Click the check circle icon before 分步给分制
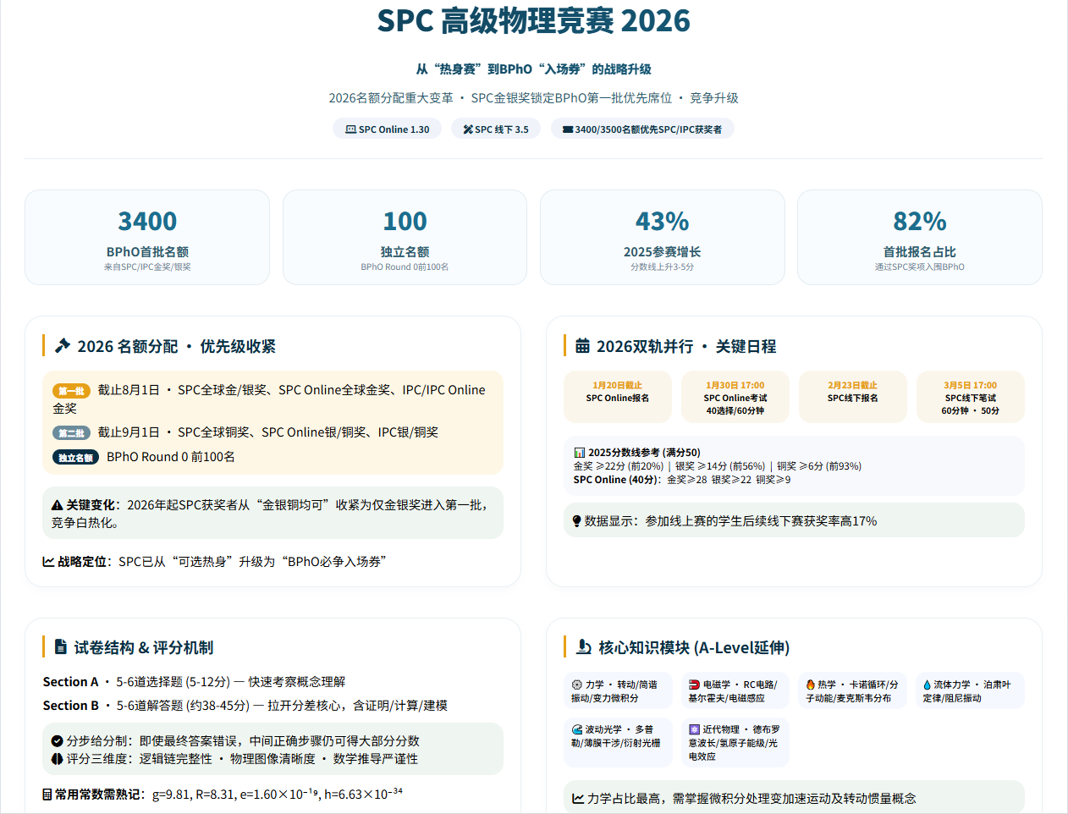1068x814 pixels. (x=57, y=740)
